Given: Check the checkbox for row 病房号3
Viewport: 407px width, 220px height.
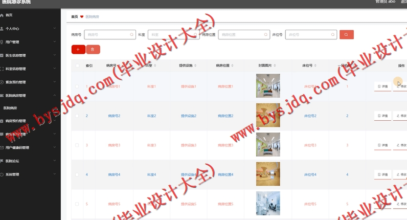Looking at the screenshot, I should point(77,145).
